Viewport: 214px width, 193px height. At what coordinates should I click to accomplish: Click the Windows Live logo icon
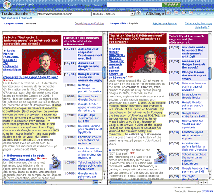coord(7,5)
